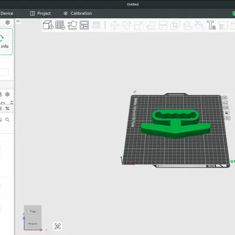This screenshot has width=235, height=235.
Task: Click the search magnifier icon in sidebar
Action: point(8,120)
